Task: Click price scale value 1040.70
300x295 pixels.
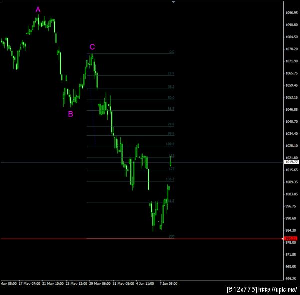Action: click(292, 122)
